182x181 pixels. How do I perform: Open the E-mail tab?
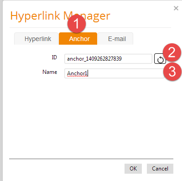[115, 39]
